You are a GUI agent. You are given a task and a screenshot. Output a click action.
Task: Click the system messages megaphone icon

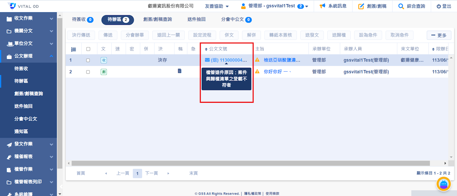pyautogui.click(x=322, y=6)
